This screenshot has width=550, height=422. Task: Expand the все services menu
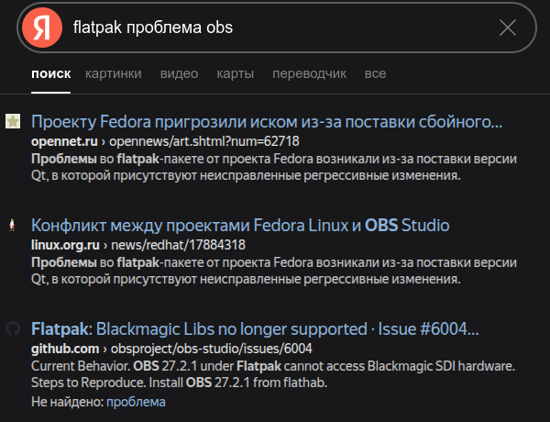coord(375,73)
